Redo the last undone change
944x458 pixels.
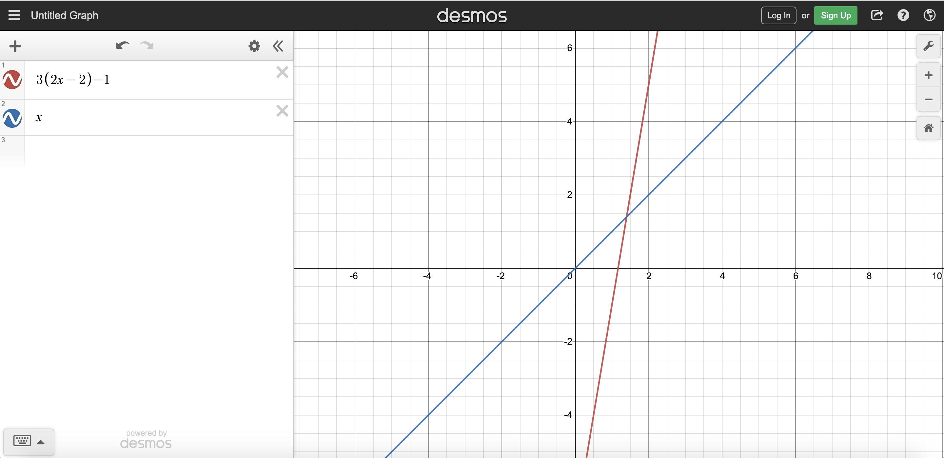point(147,46)
